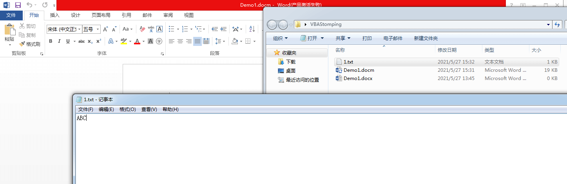Toggle Underline formatting
The image size is (567, 184).
(68, 41)
